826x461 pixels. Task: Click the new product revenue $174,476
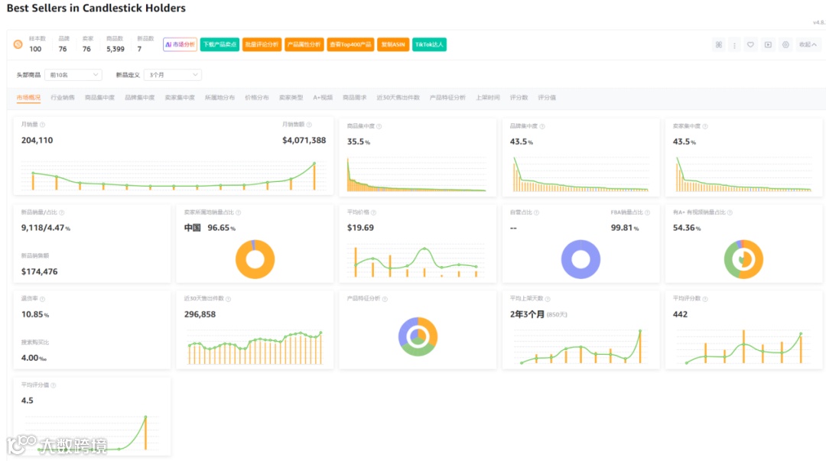click(x=40, y=272)
